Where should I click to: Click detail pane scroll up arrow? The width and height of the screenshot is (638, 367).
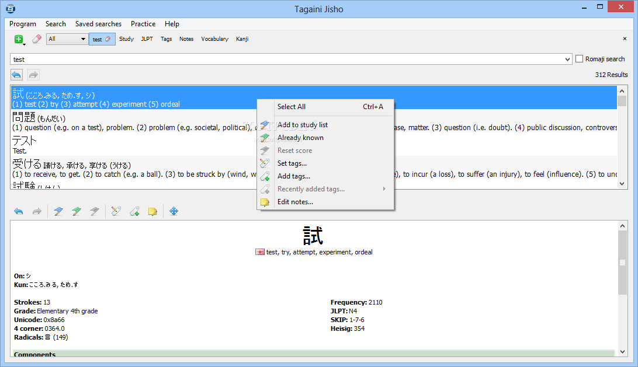(x=622, y=226)
